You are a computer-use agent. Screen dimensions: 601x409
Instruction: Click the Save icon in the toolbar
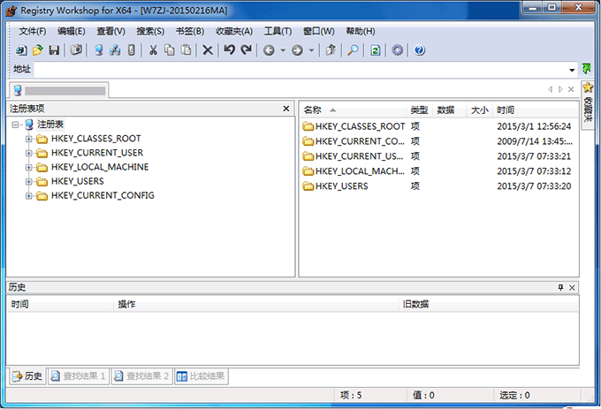tap(54, 50)
